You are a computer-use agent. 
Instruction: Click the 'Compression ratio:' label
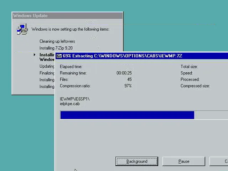click(75, 86)
